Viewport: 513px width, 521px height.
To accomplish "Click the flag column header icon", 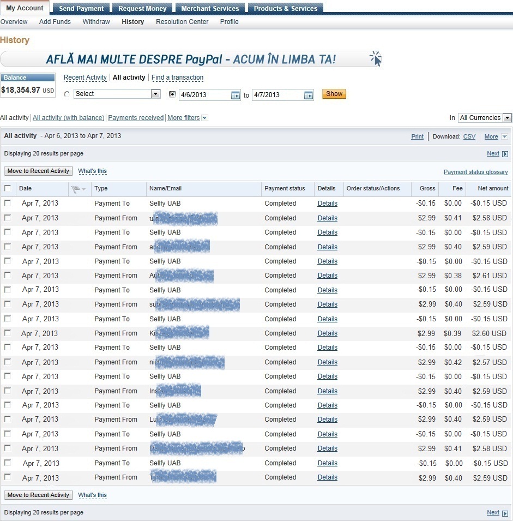I will [75, 189].
